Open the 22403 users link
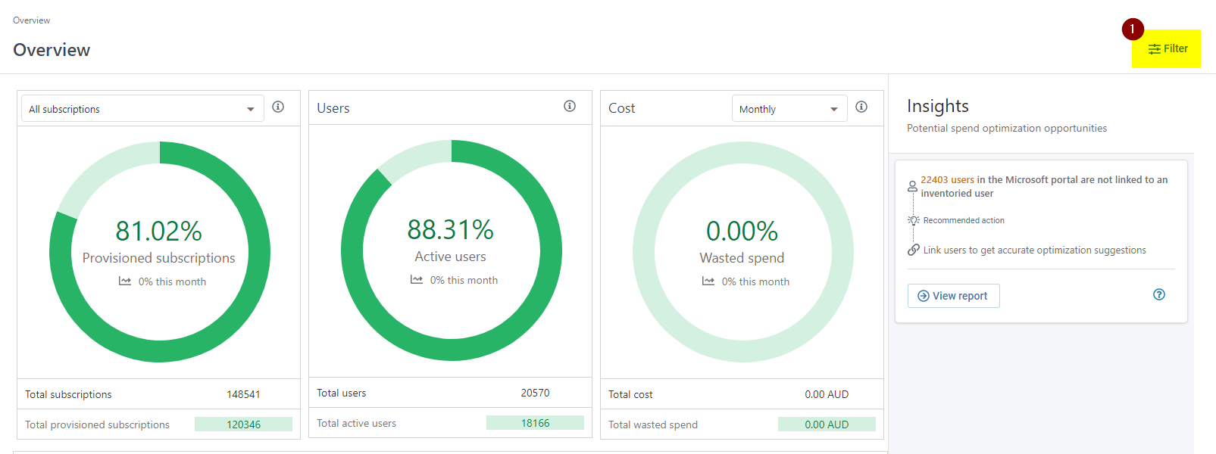 (947, 179)
